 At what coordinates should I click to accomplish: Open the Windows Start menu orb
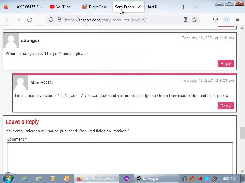(x=8, y=178)
